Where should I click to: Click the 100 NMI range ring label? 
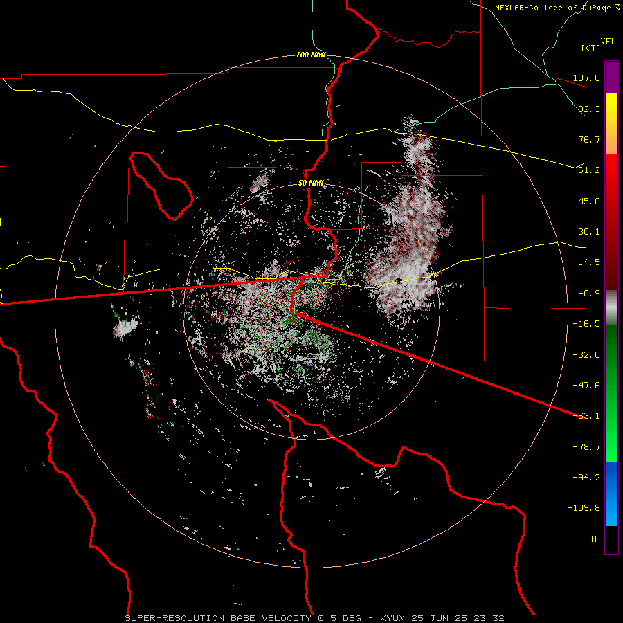point(311,55)
